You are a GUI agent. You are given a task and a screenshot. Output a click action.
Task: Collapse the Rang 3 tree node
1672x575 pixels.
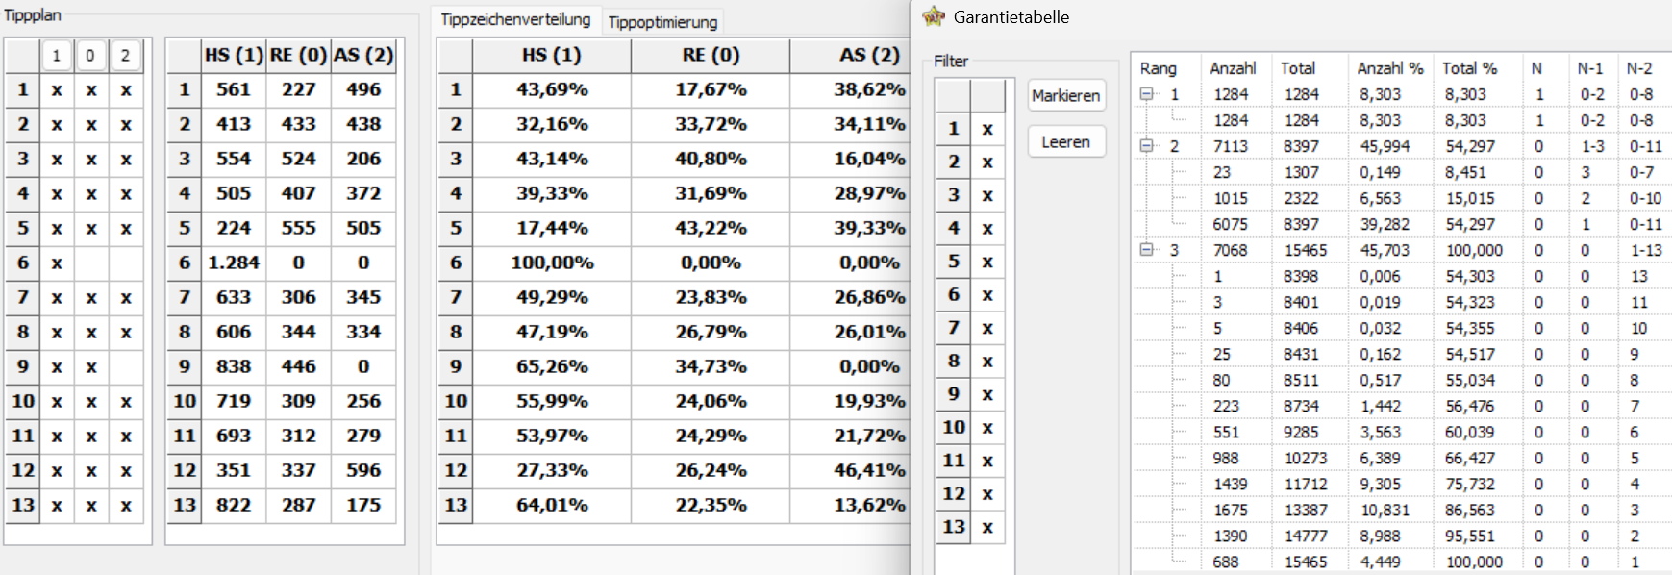(x=1146, y=250)
